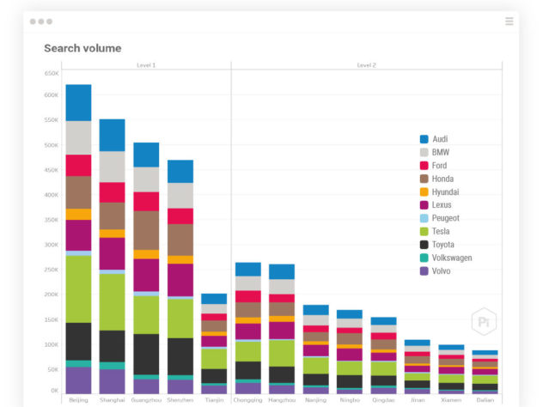
Task: Click the Dalian axis label
Action: tap(485, 400)
